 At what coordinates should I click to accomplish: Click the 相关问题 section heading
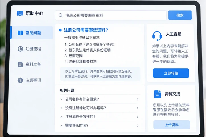(67, 90)
